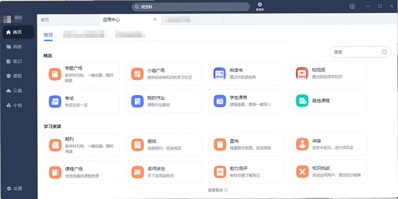
Task: Click the magnifier icon in 找资料 bar
Action: [x=137, y=7]
